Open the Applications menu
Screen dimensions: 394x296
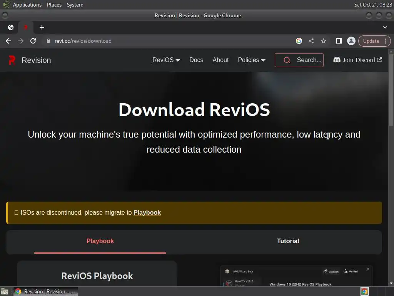[x=27, y=5]
